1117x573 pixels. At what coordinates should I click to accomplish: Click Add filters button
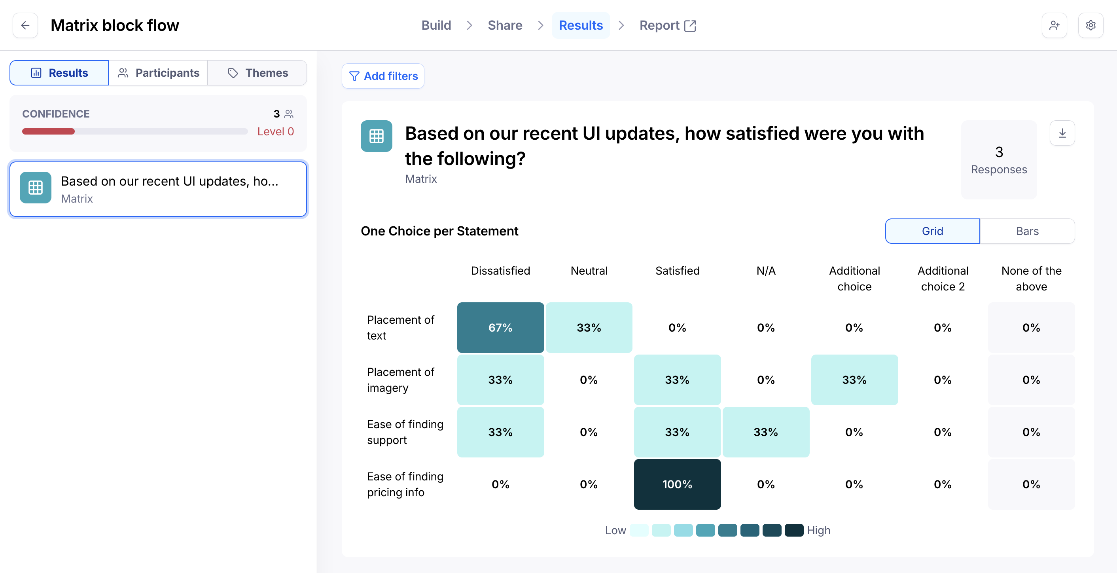coord(383,76)
